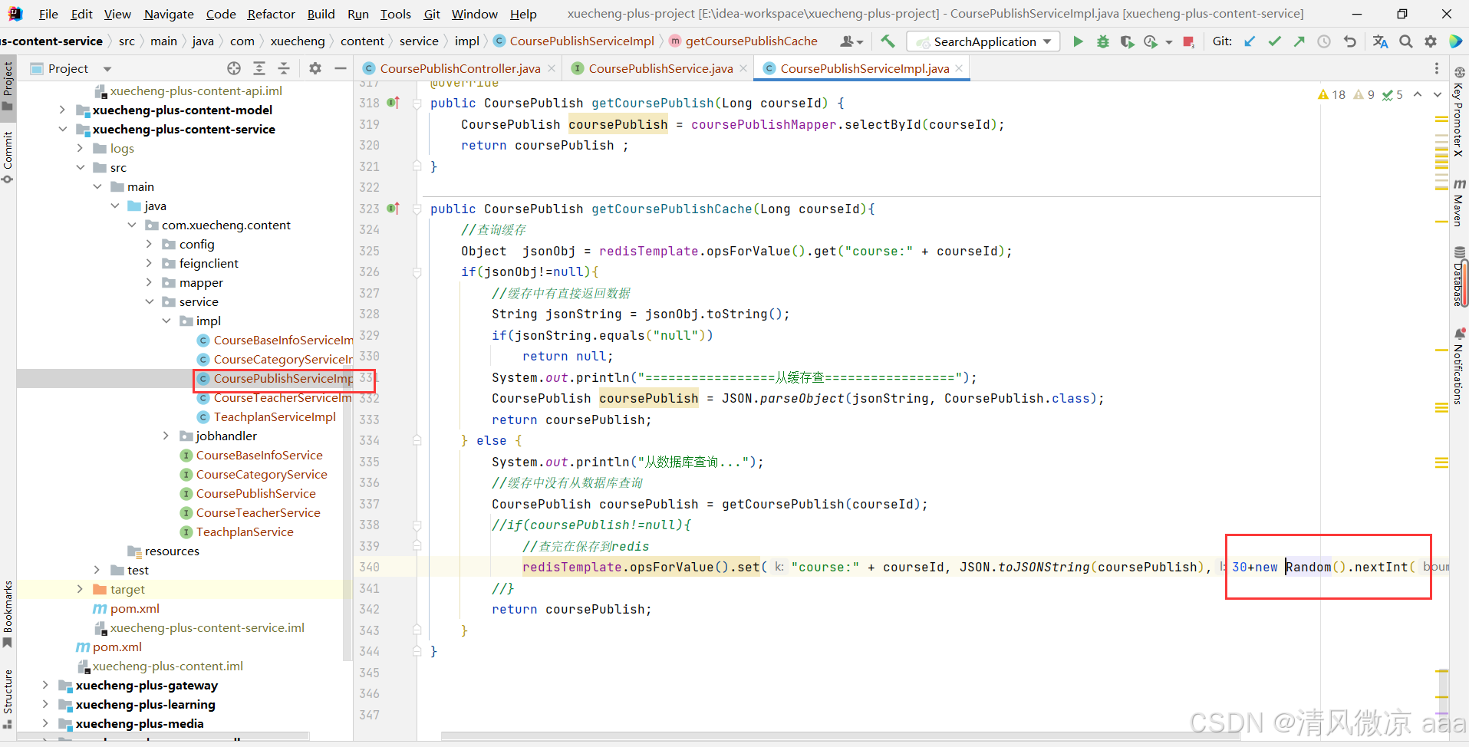Click override gutter icon on line 323
This screenshot has height=747, width=1469.
point(394,209)
